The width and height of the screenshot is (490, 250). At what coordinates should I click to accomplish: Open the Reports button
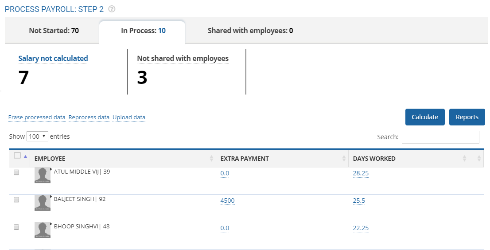pyautogui.click(x=467, y=117)
